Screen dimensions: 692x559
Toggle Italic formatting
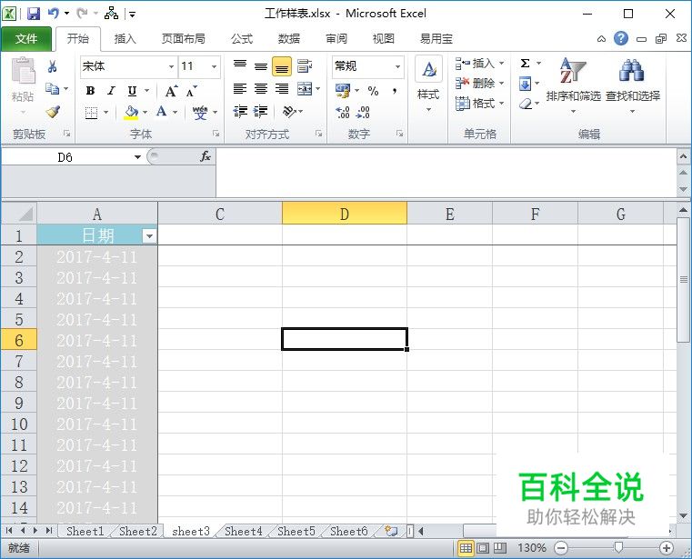111,91
